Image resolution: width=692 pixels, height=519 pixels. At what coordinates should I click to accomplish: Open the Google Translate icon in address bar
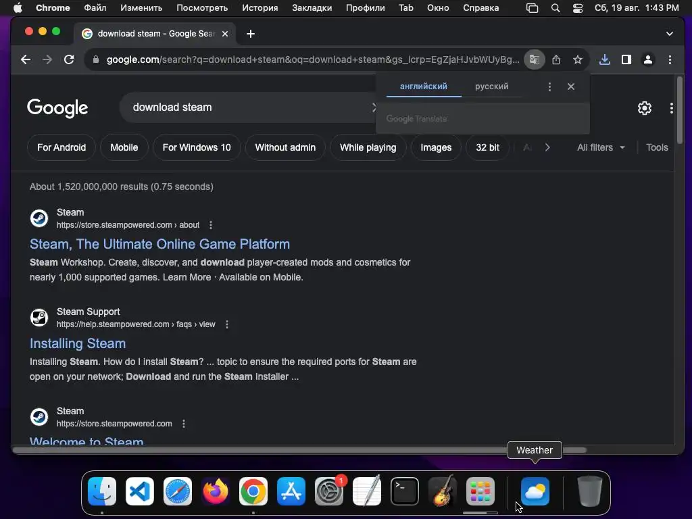click(534, 59)
